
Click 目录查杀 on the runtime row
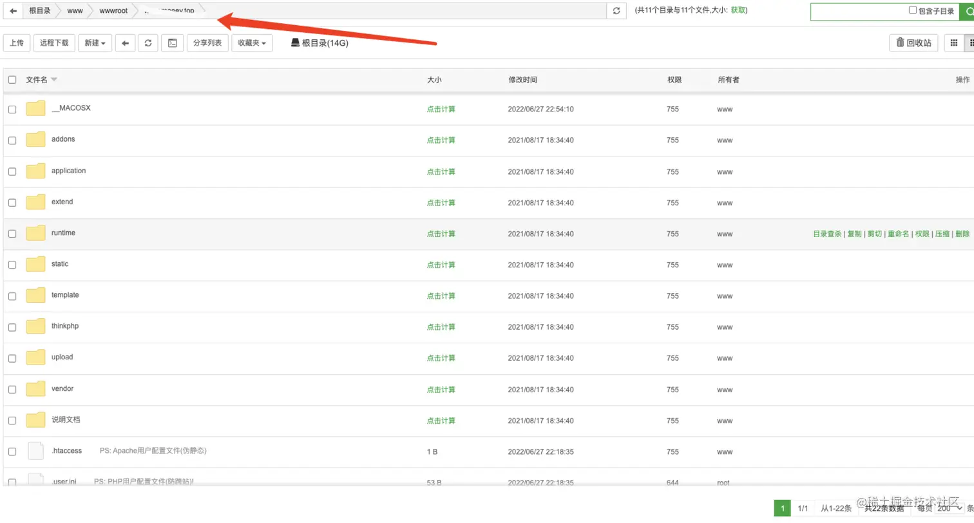tap(828, 234)
